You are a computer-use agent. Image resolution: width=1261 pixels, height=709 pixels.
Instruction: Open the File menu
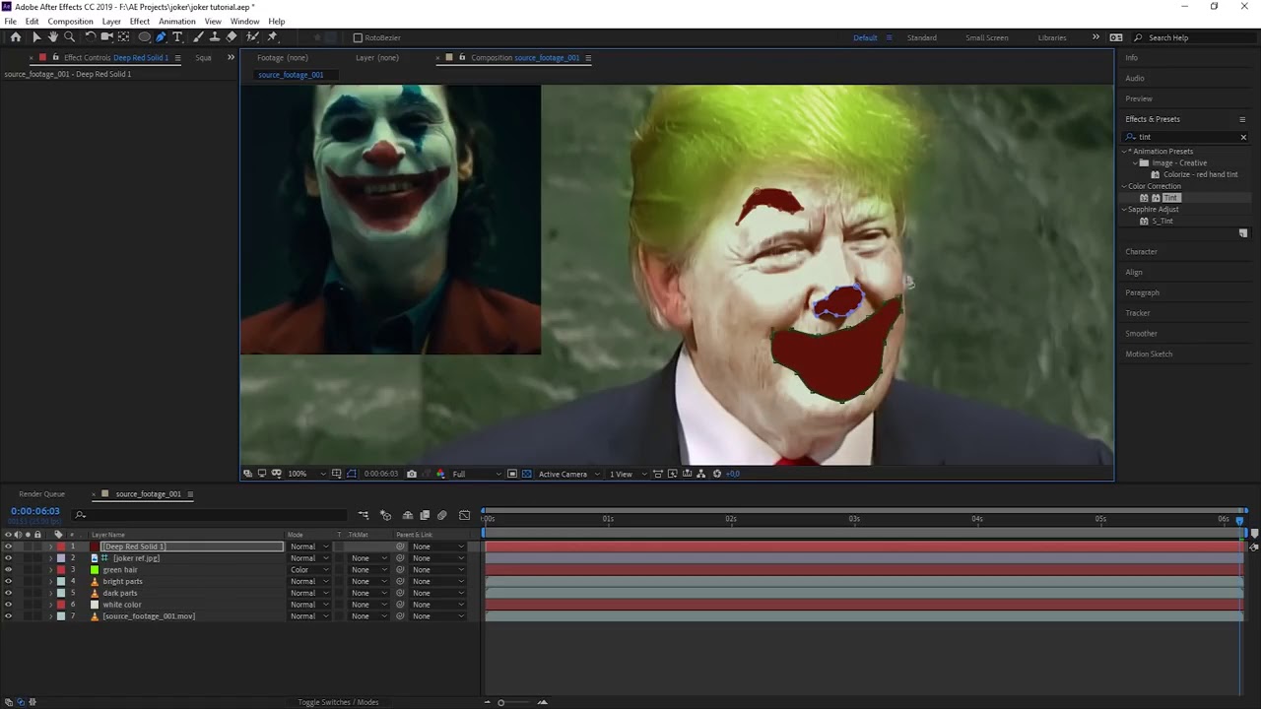pyautogui.click(x=10, y=22)
